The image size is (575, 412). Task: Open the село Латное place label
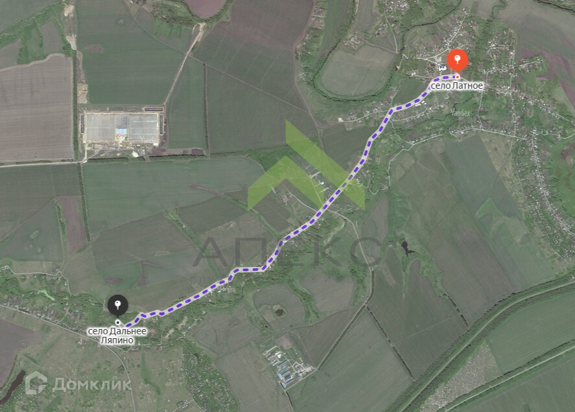[x=457, y=86]
